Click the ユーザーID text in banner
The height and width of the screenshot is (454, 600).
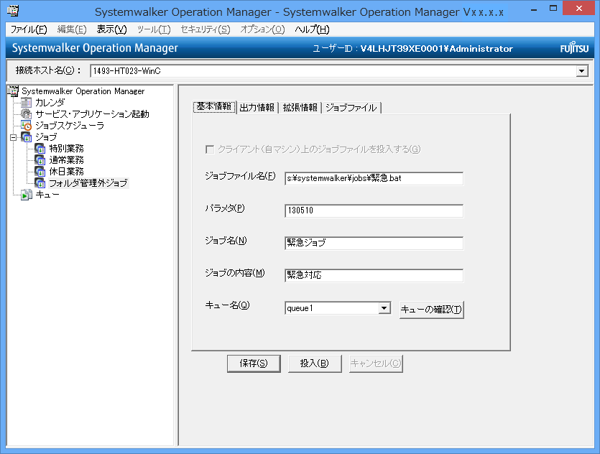pyautogui.click(x=413, y=49)
